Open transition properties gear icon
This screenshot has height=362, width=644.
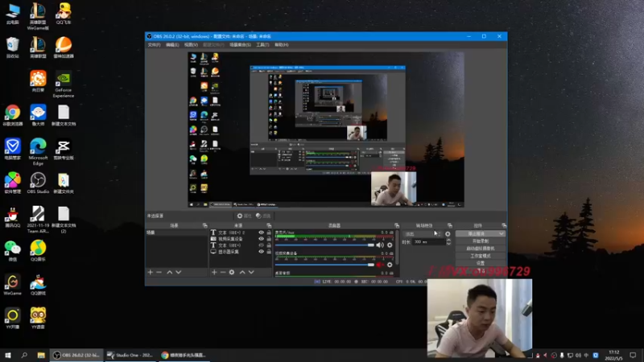(x=448, y=234)
